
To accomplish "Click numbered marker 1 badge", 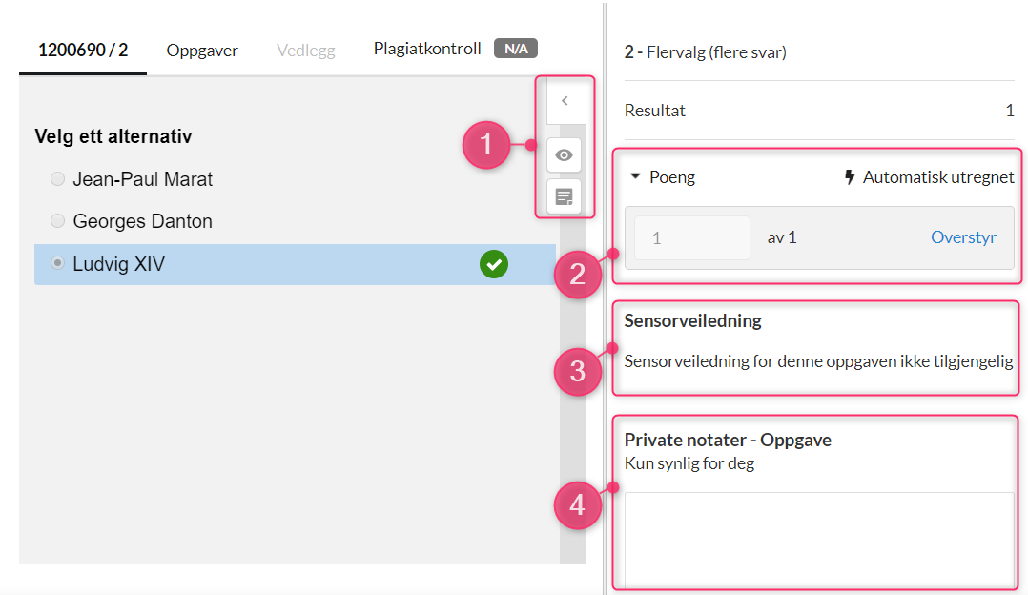I will click(485, 145).
